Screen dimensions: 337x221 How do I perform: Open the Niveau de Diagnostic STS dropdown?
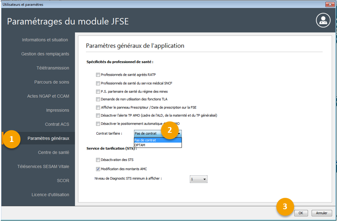(198, 179)
